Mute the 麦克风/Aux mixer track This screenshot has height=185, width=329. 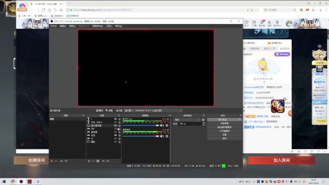point(162,125)
